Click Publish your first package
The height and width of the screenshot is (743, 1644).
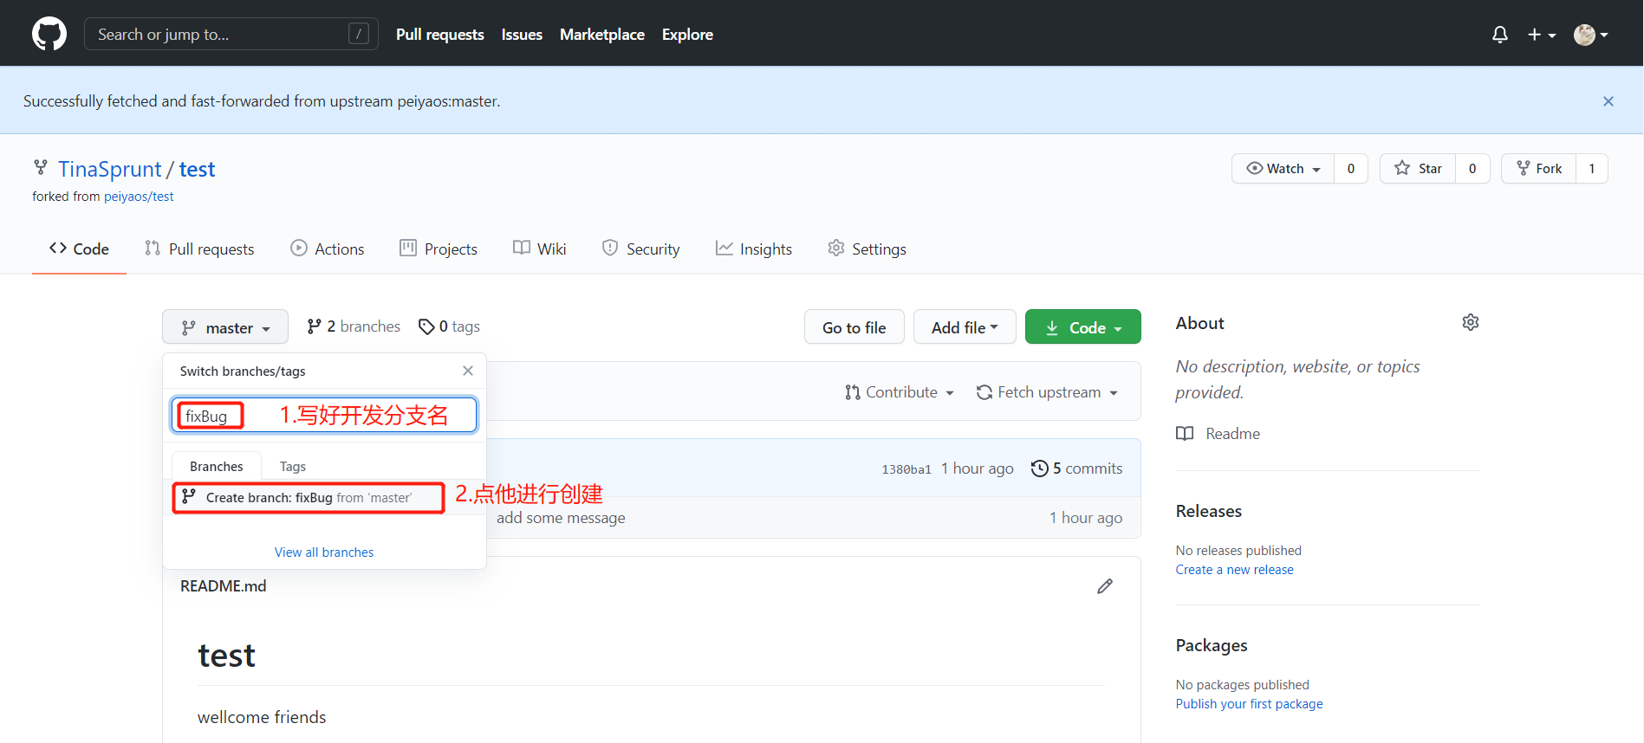(1250, 704)
